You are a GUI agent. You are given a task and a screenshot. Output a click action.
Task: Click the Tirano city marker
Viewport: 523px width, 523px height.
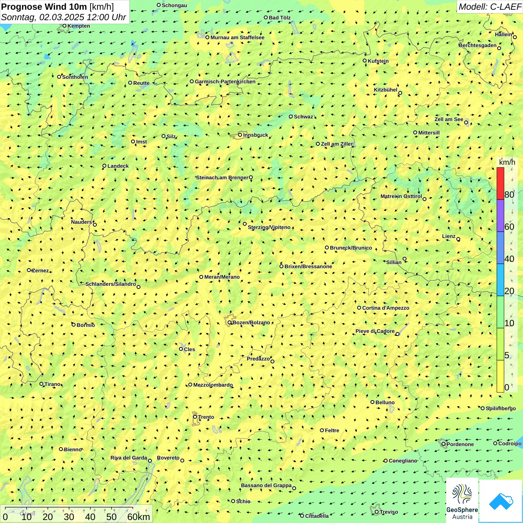coord(41,384)
